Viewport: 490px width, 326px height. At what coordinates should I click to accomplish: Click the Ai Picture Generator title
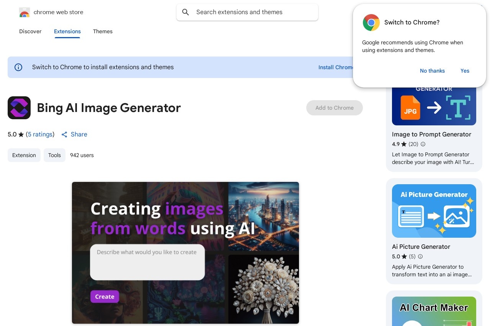(x=421, y=247)
